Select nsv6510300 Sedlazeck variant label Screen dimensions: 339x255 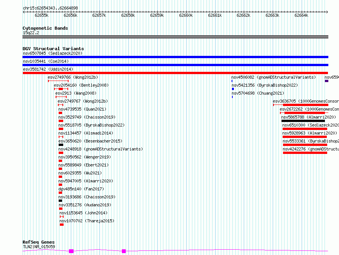[311, 125]
